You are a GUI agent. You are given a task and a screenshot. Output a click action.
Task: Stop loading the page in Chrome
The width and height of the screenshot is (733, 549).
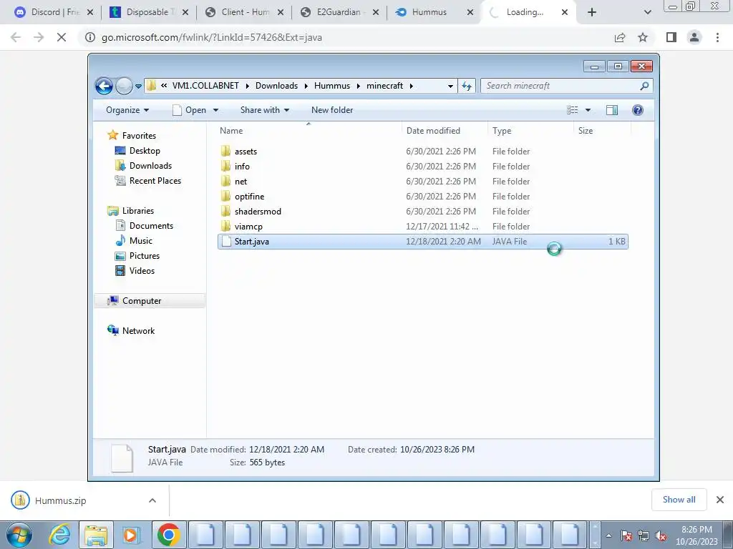pos(62,37)
